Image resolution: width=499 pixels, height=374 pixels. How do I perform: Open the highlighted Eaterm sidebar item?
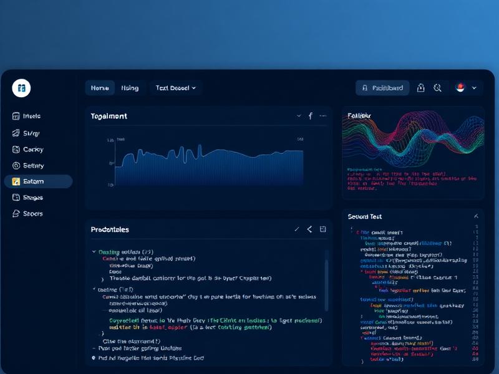click(34, 181)
